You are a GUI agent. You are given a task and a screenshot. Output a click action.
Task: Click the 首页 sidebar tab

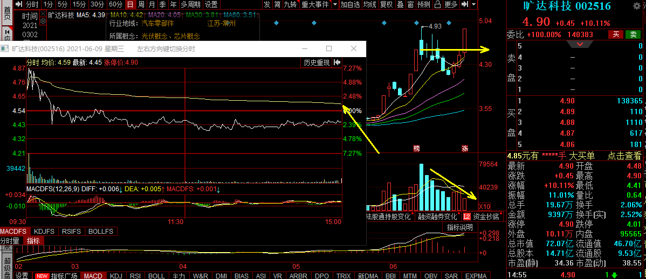pos(6,12)
